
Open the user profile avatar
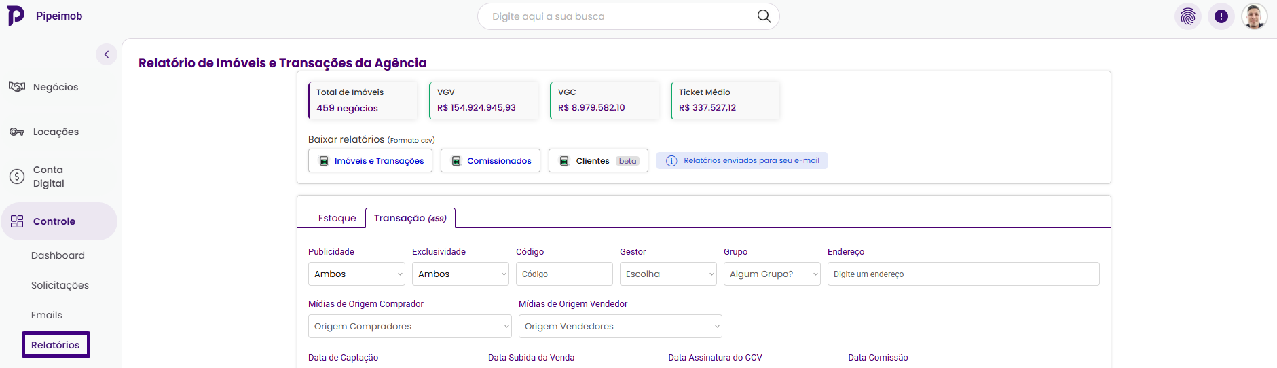[1254, 16]
